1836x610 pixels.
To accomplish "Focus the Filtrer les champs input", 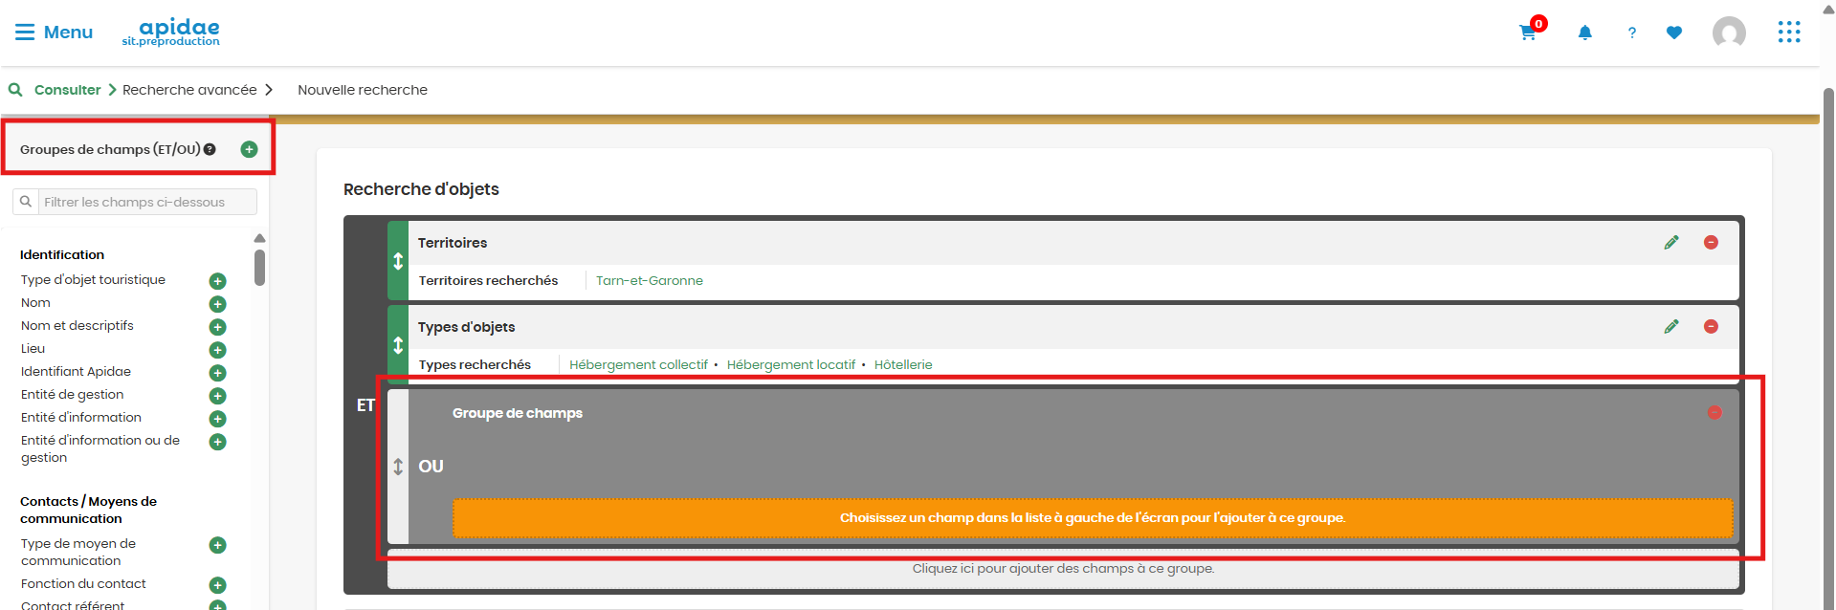I will coord(147,202).
